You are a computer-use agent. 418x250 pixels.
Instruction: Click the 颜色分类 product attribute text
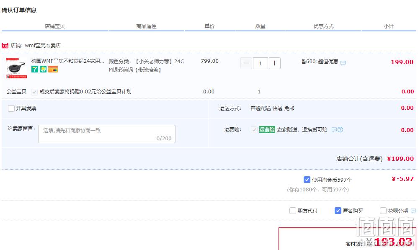point(146,66)
